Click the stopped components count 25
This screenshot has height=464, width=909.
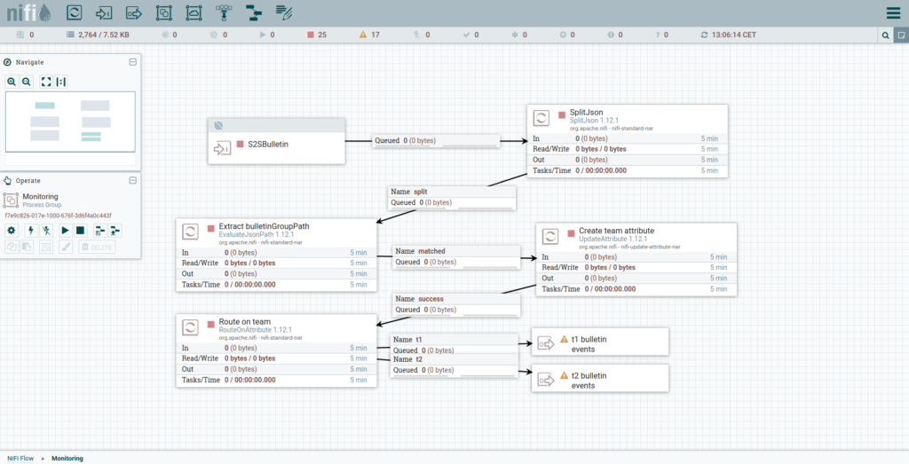[317, 35]
